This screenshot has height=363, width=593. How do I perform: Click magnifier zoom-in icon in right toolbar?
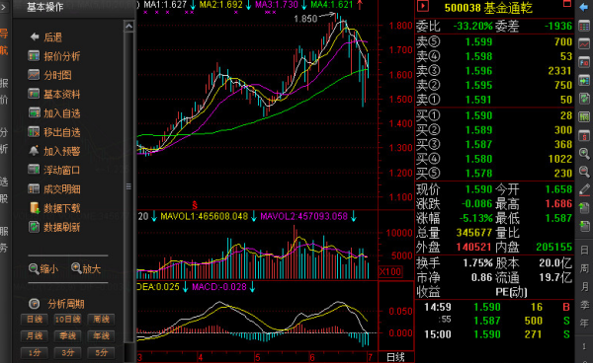pyautogui.click(x=584, y=153)
